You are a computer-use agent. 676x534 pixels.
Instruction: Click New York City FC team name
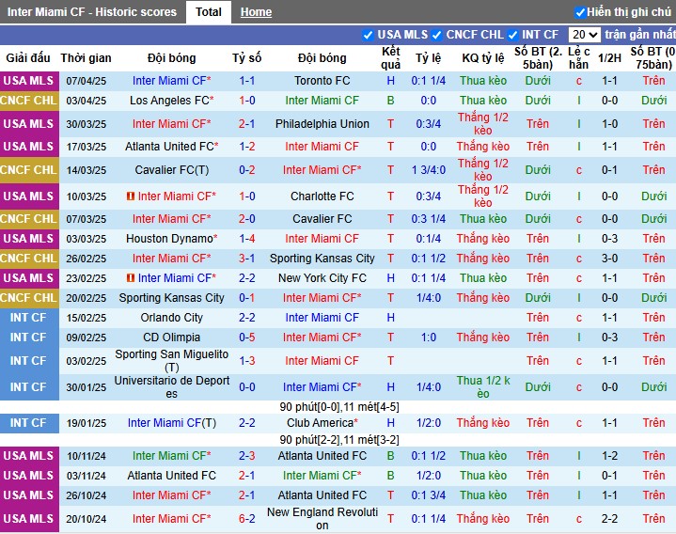click(x=322, y=278)
